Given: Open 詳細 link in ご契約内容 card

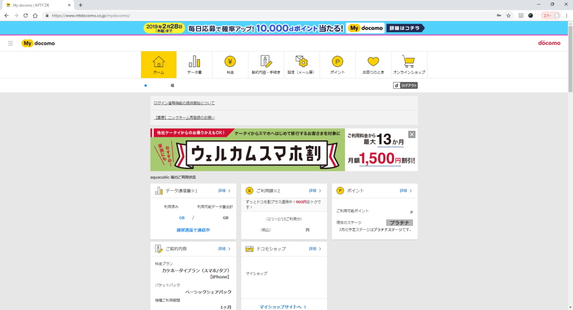Looking at the screenshot, I should 225,249.
